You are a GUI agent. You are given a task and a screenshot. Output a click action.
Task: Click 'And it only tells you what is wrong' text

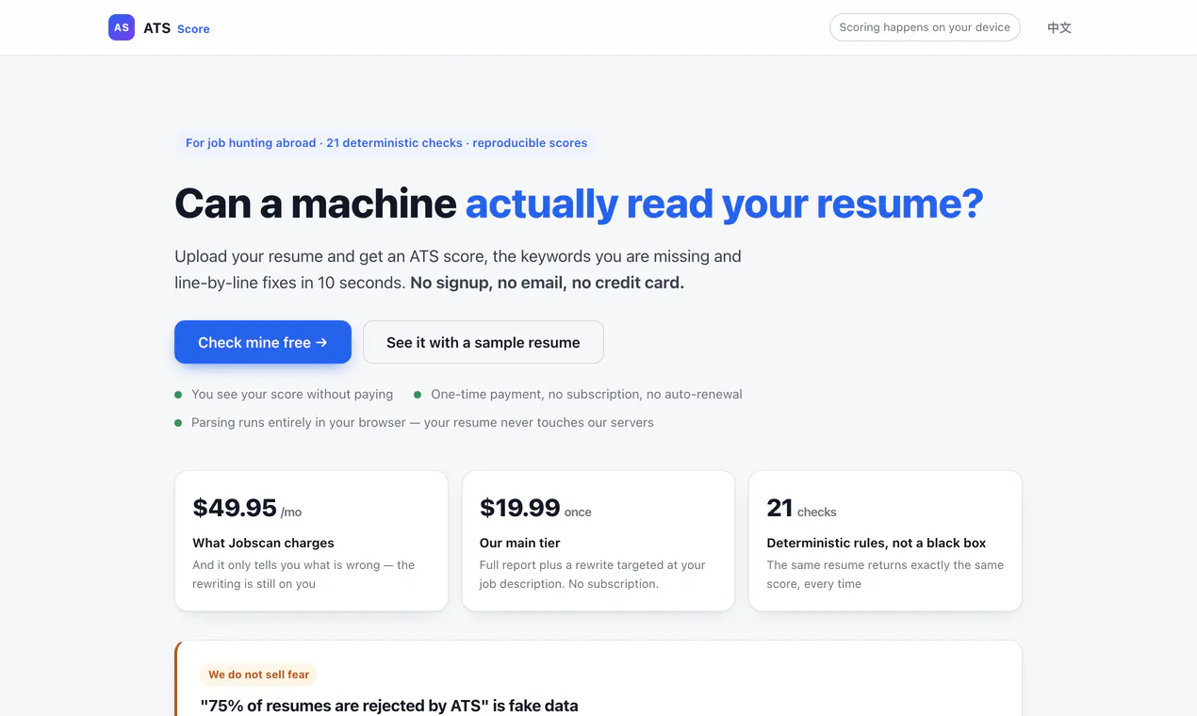[x=303, y=574]
